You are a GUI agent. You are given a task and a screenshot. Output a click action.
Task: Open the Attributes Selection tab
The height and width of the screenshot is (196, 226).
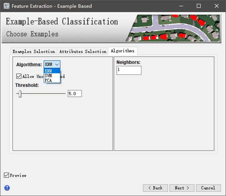point(83,51)
